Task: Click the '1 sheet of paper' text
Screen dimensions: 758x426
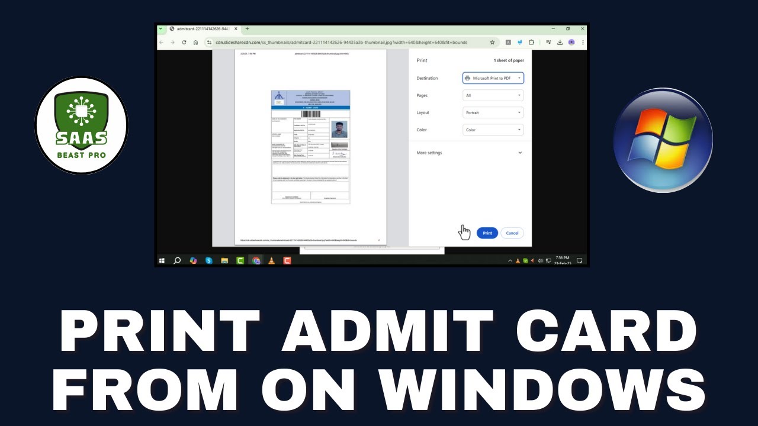Action: coord(509,60)
